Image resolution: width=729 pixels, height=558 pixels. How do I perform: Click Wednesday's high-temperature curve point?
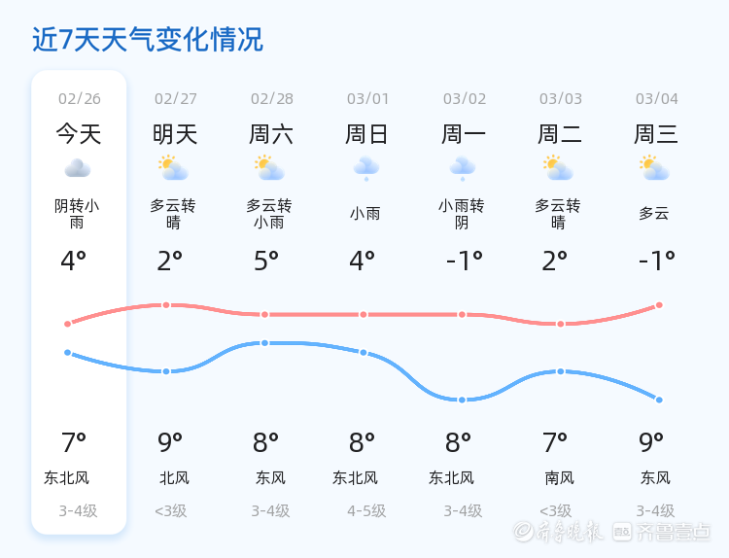(659, 305)
